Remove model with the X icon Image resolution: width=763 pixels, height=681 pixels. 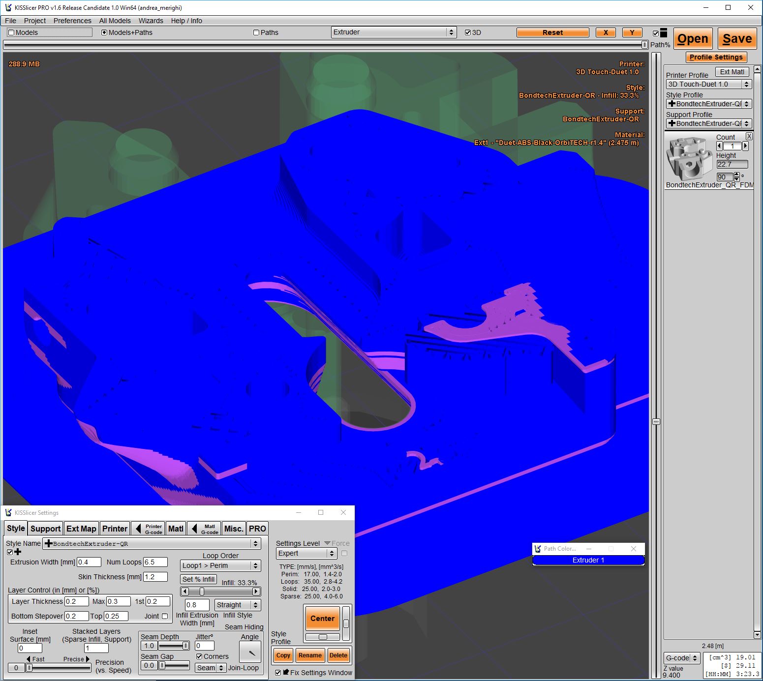(x=749, y=136)
